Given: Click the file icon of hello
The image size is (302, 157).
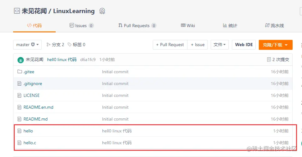Looking at the screenshot, I should point(19,131).
